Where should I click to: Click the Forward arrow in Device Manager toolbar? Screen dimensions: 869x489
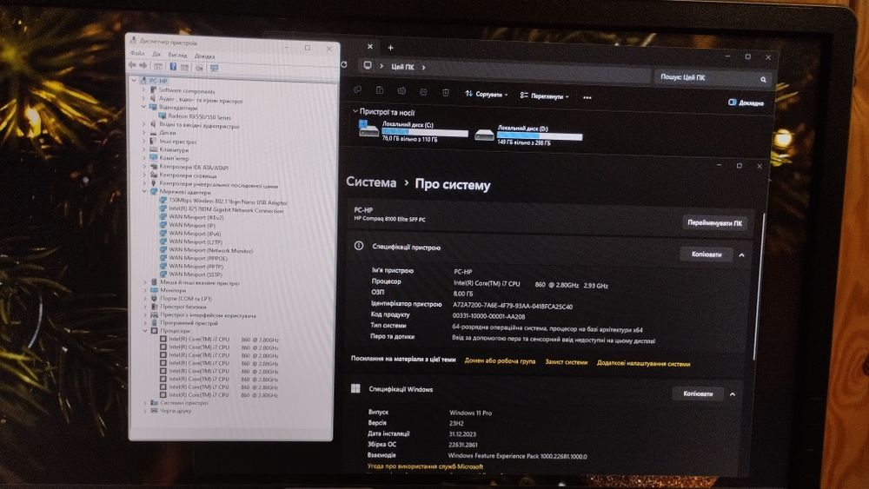[143, 65]
